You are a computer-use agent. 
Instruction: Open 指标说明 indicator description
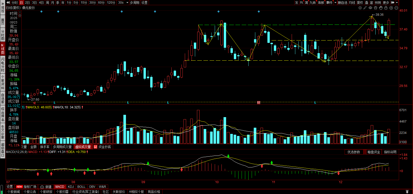[x=390, y=152]
